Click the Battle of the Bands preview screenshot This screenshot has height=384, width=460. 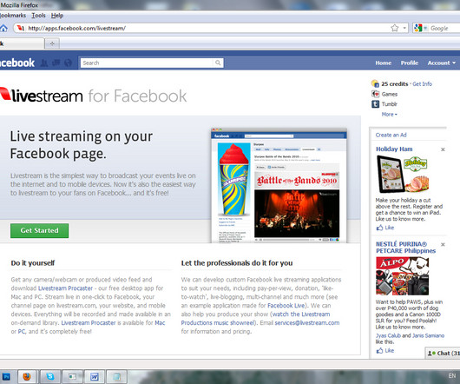pyautogui.click(x=279, y=186)
